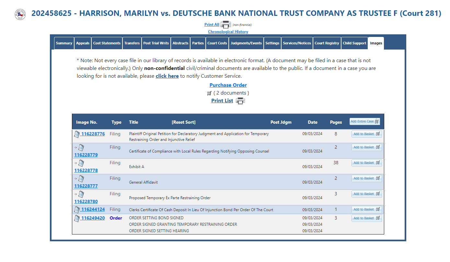Click 'ORDER SIGNED GRANTING TEMPORARY RESTRAINING ORDER' text
450x262 pixels.
(x=183, y=224)
